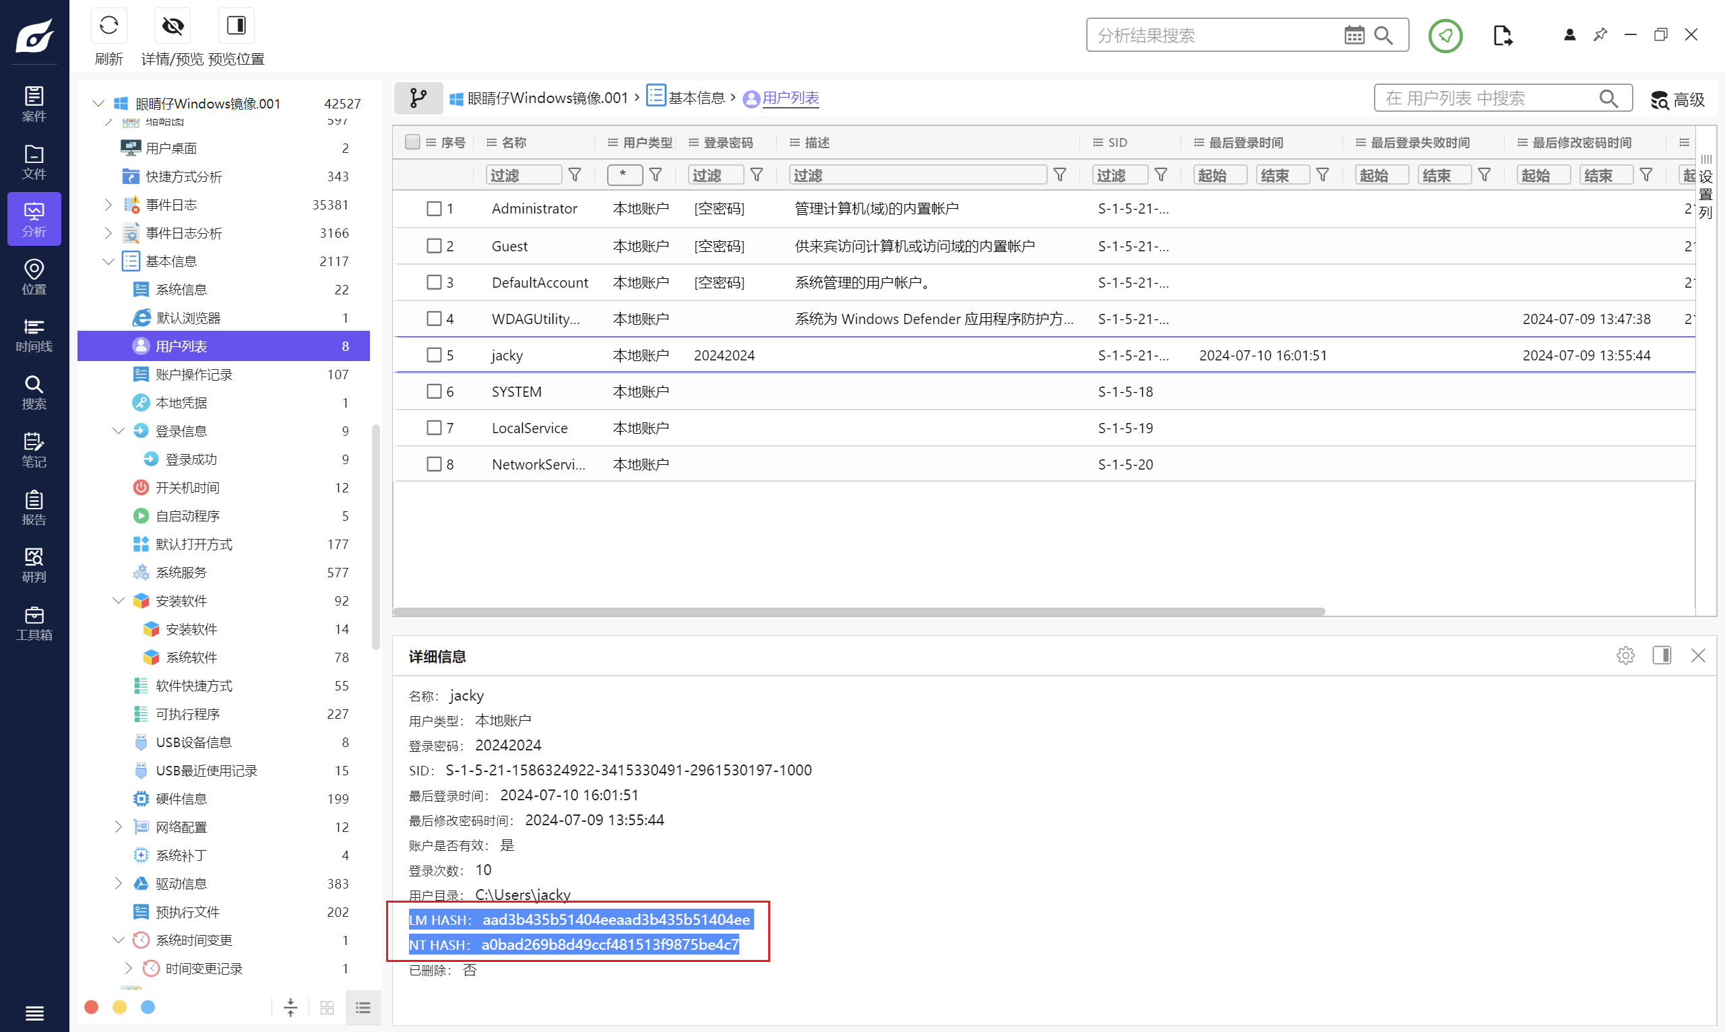Screen dimensions: 1725x1032
Task: Select 用户列表 breadcrumb link
Action: (x=791, y=98)
